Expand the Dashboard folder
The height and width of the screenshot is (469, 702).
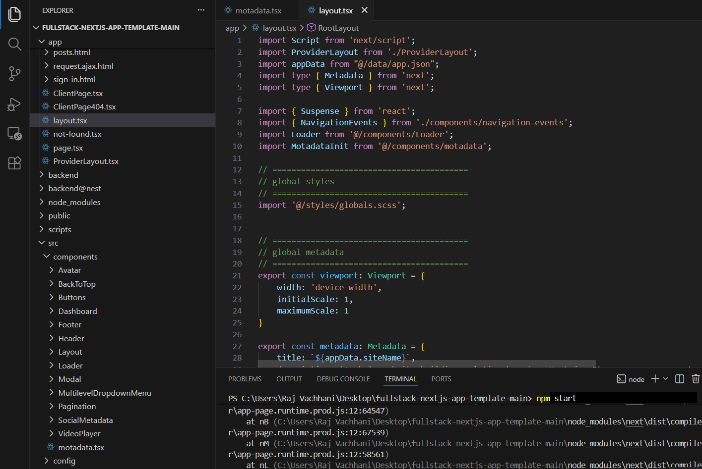52,311
